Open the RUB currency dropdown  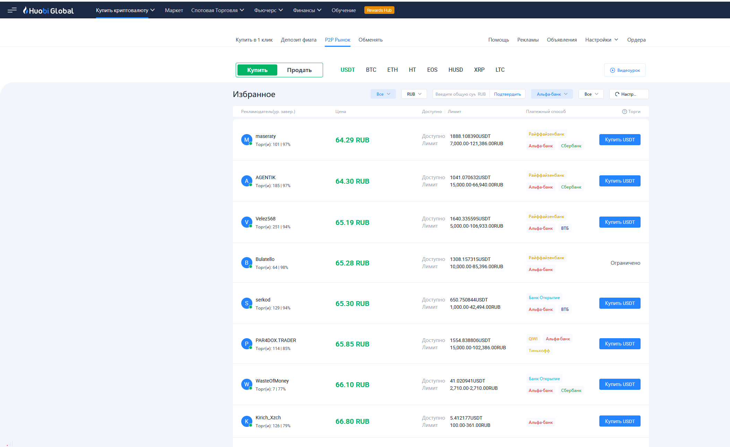coord(414,94)
